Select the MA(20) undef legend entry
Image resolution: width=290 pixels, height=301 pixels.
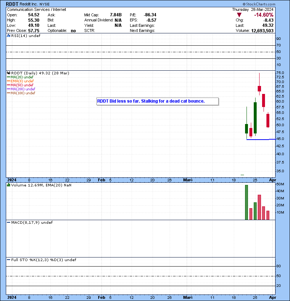coord(20,77)
